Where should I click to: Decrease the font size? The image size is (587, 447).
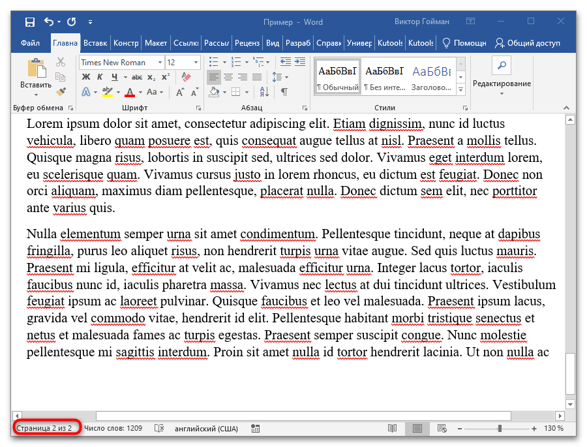point(194,92)
